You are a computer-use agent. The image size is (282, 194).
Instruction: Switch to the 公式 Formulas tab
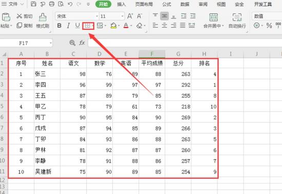tap(167, 4)
